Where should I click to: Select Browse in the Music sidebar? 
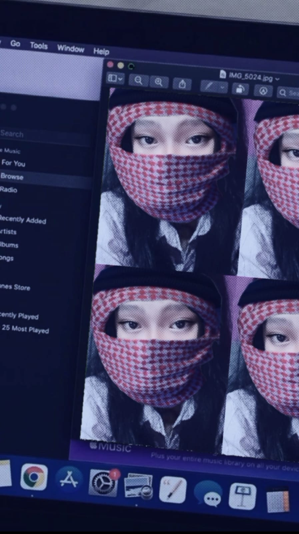tap(12, 177)
